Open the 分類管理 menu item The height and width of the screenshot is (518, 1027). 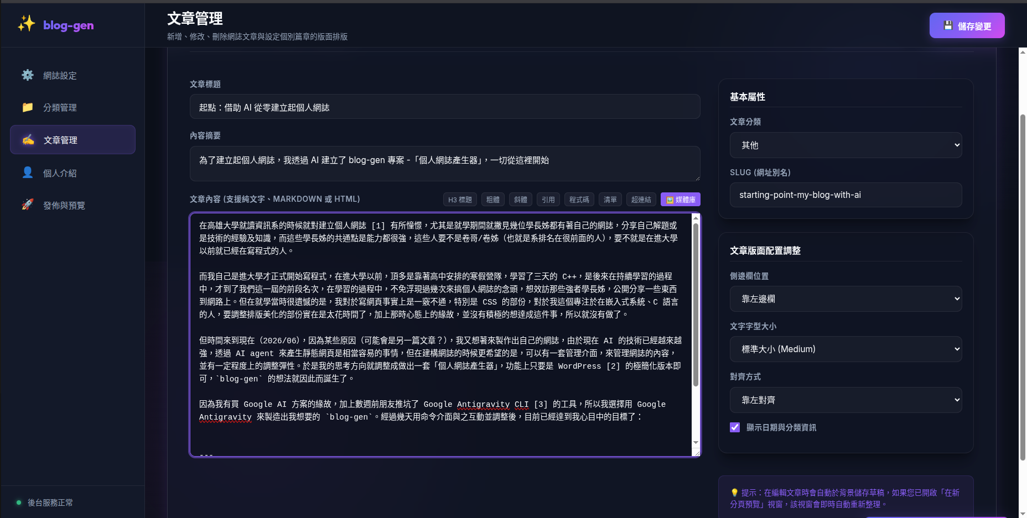pyautogui.click(x=72, y=107)
